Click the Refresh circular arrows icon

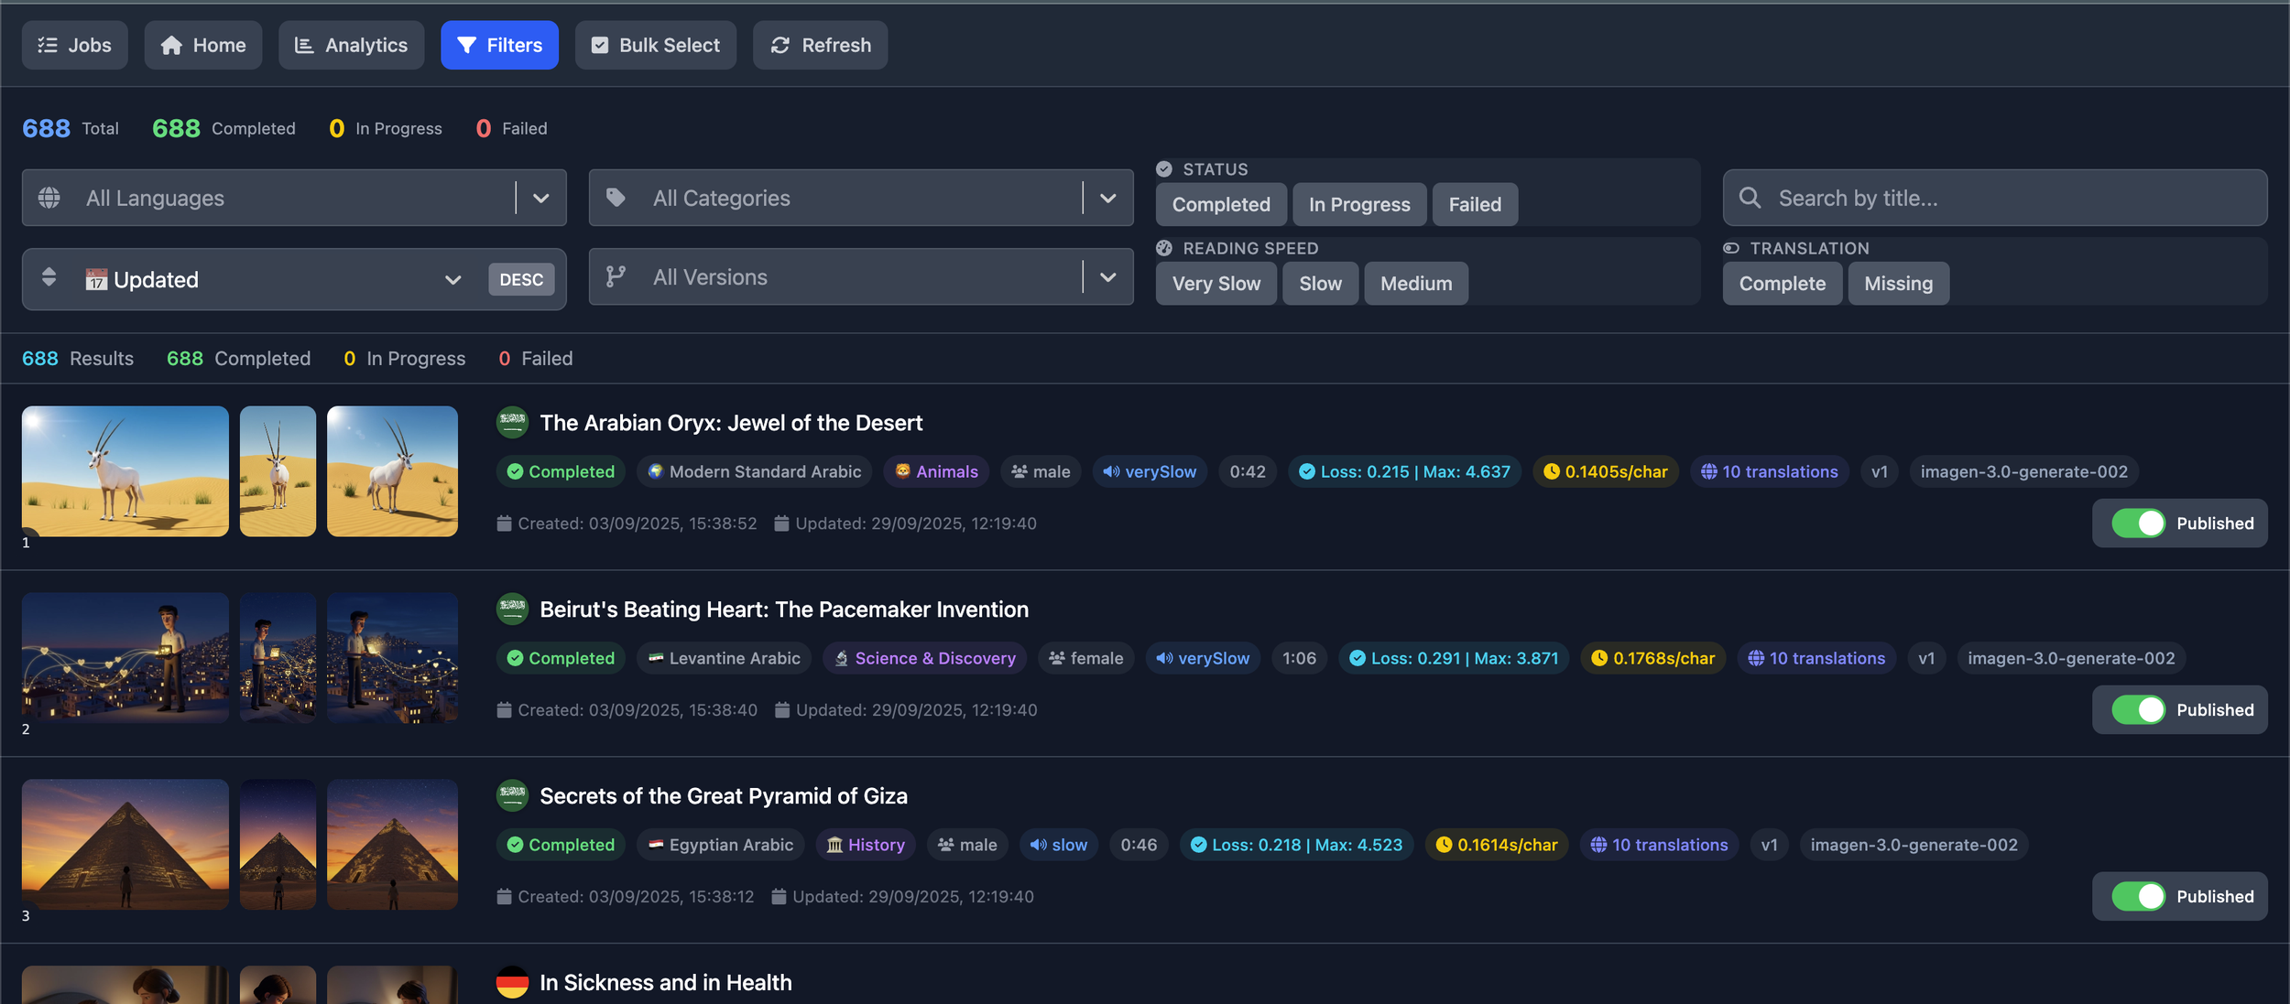click(x=780, y=44)
